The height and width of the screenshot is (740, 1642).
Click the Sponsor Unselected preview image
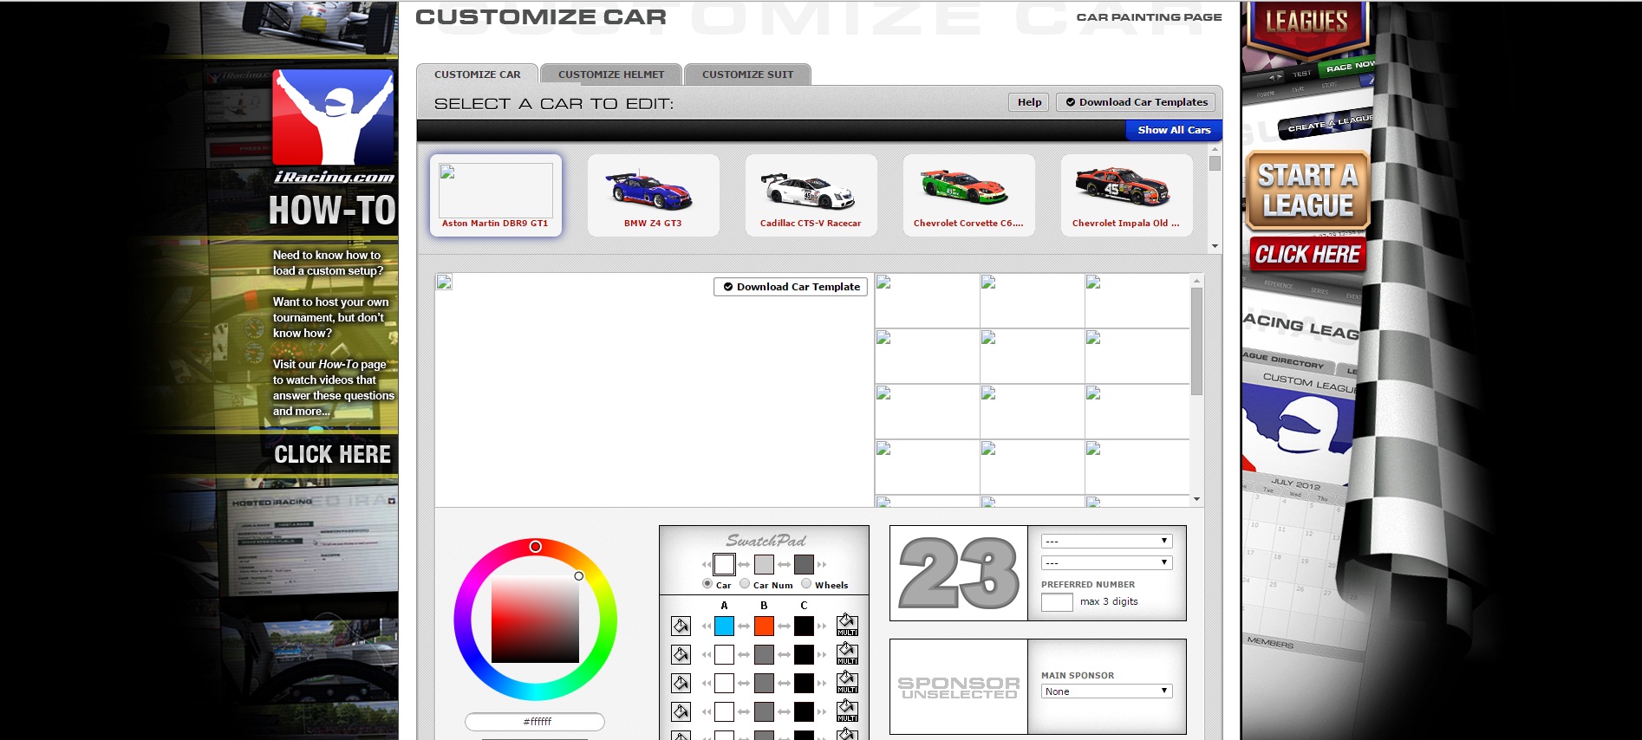tap(959, 687)
